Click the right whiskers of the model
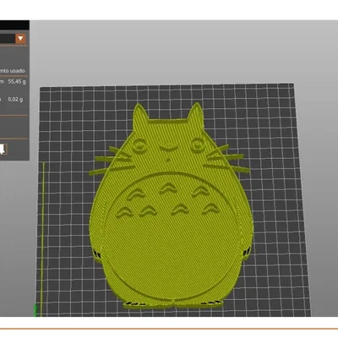The height and width of the screenshot is (338, 338). pyautogui.click(x=227, y=159)
